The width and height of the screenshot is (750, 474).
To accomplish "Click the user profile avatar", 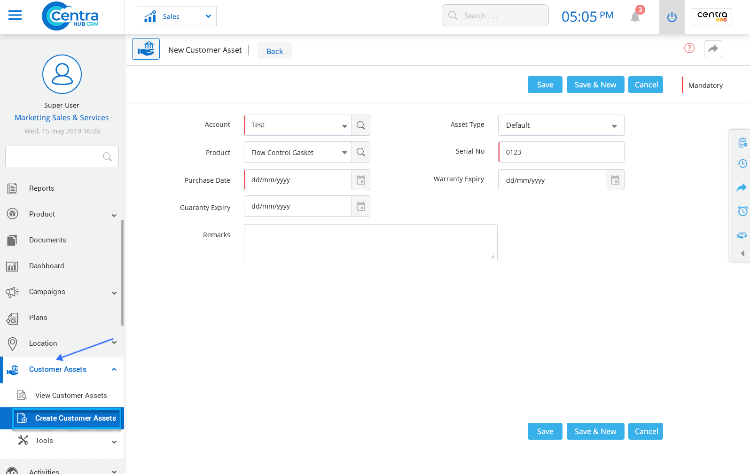I will (x=62, y=74).
